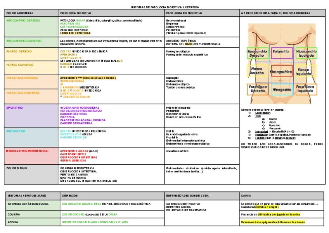Image resolution: width=329 pixels, height=233 pixels.
Task: Click the underlined Localización list item
Action: (262, 113)
